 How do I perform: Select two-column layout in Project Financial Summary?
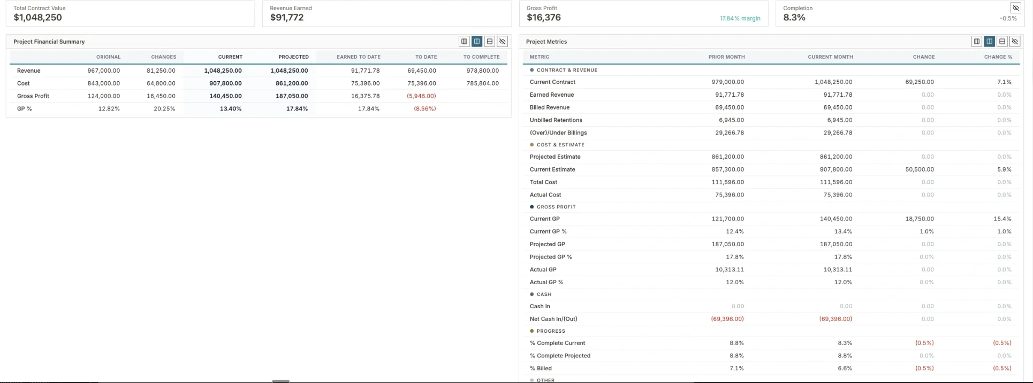click(477, 41)
